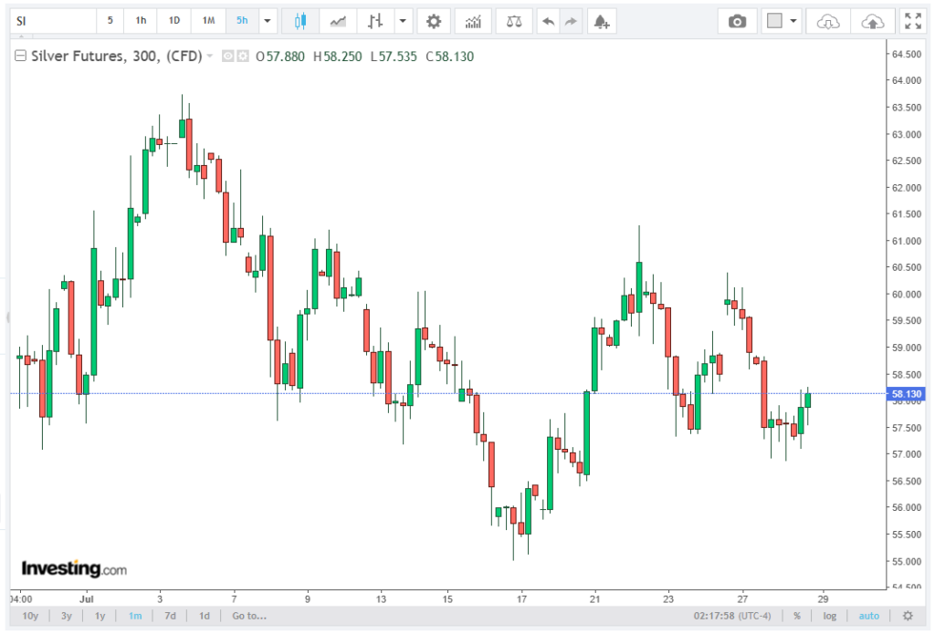The width and height of the screenshot is (935, 634).
Task: Toggle fullscreen chart mode
Action: point(913,21)
